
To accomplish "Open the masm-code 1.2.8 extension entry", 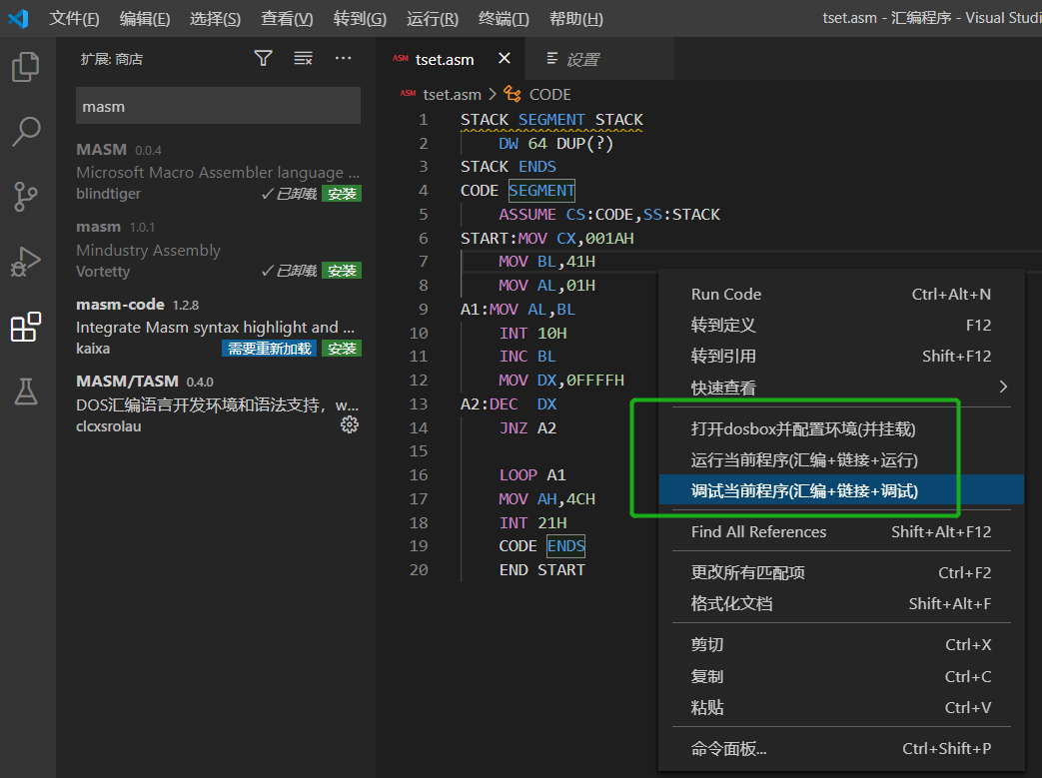I will [218, 327].
